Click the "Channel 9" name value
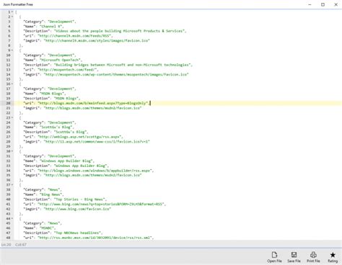The image size is (342, 265). click(x=51, y=27)
